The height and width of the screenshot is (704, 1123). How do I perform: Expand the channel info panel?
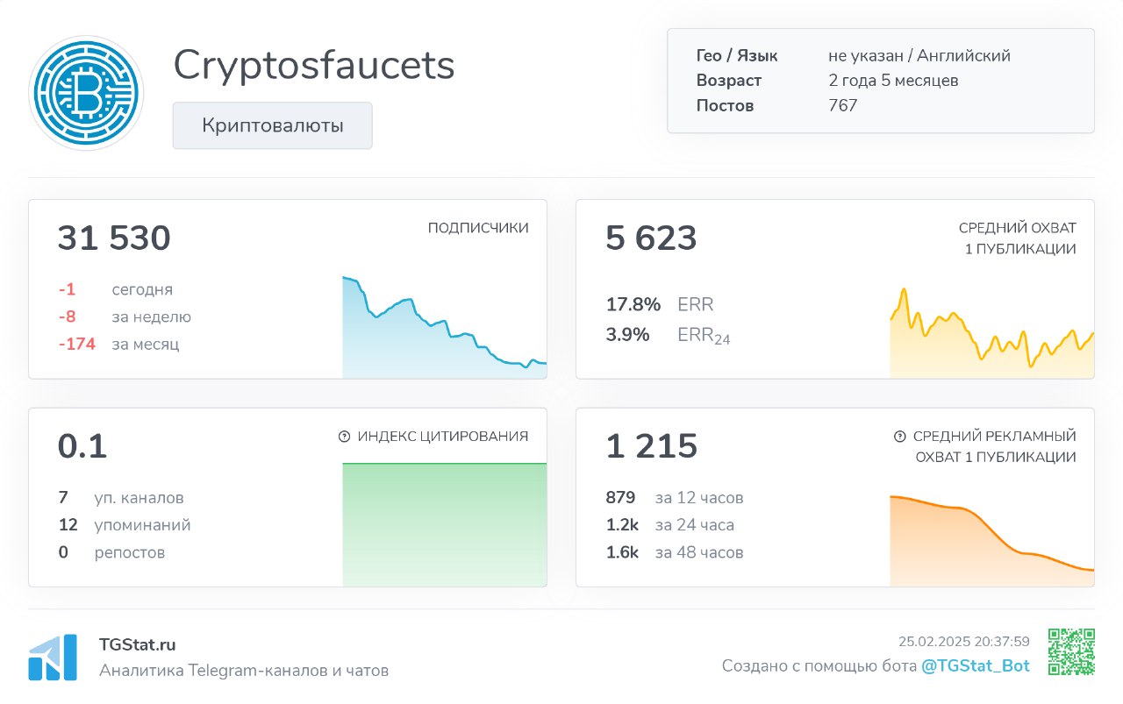click(x=880, y=80)
